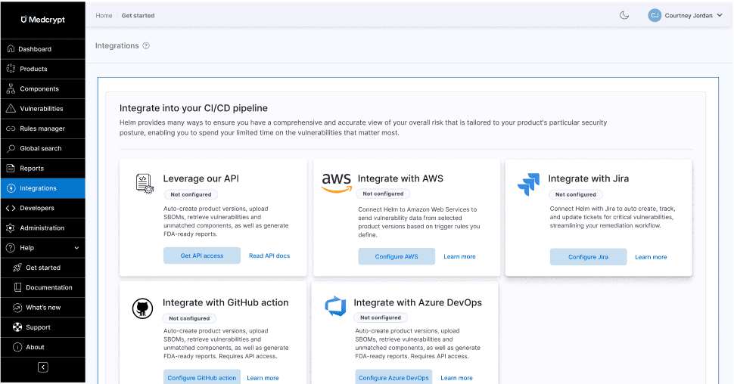Click the Reports document icon
Image resolution: width=734 pixels, height=384 pixels.
(11, 168)
